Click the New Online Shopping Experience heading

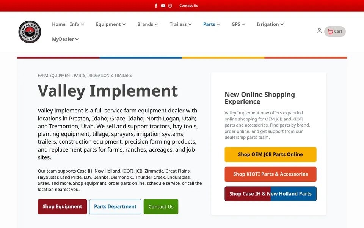(x=260, y=98)
